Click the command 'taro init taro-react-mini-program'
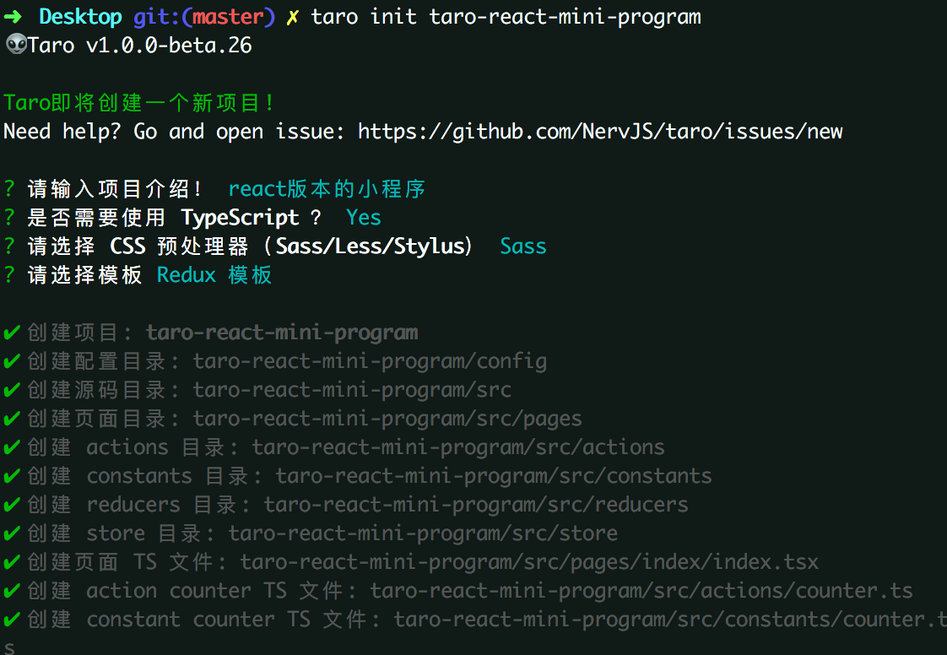The width and height of the screenshot is (947, 655). (x=506, y=17)
